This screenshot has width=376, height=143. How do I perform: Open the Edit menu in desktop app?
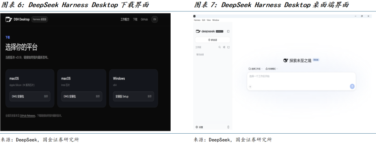point(204,20)
